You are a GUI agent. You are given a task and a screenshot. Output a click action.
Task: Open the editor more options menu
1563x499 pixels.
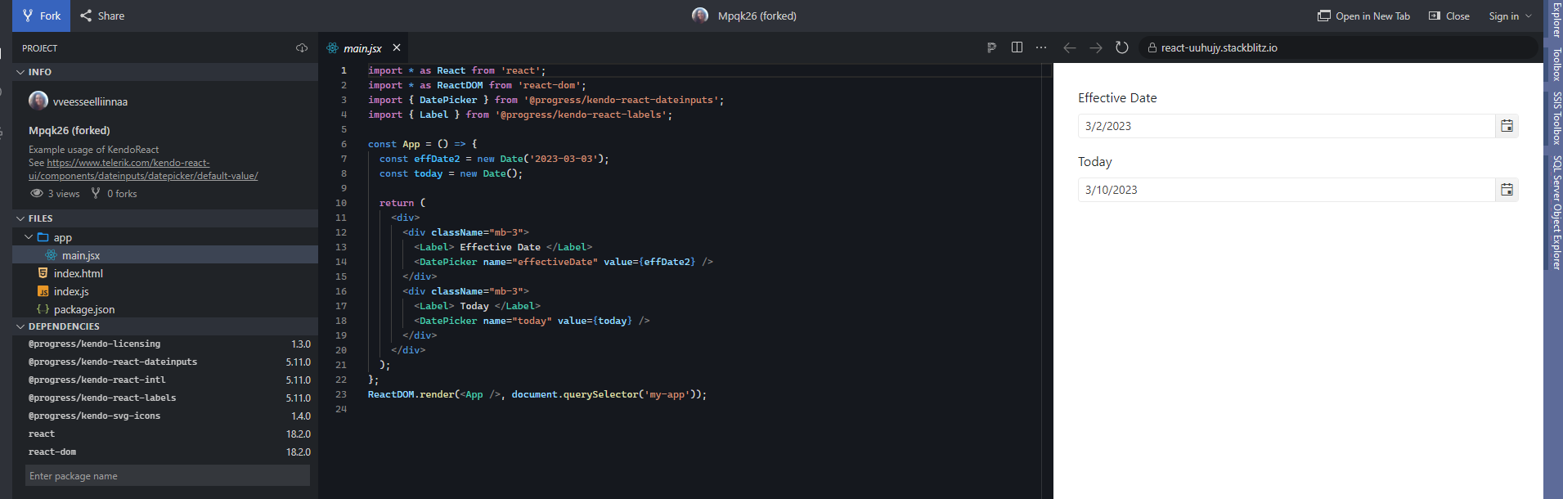1041,47
